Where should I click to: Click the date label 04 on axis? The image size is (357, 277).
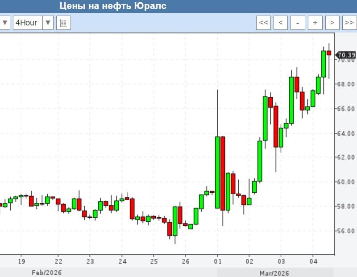[x=313, y=261]
